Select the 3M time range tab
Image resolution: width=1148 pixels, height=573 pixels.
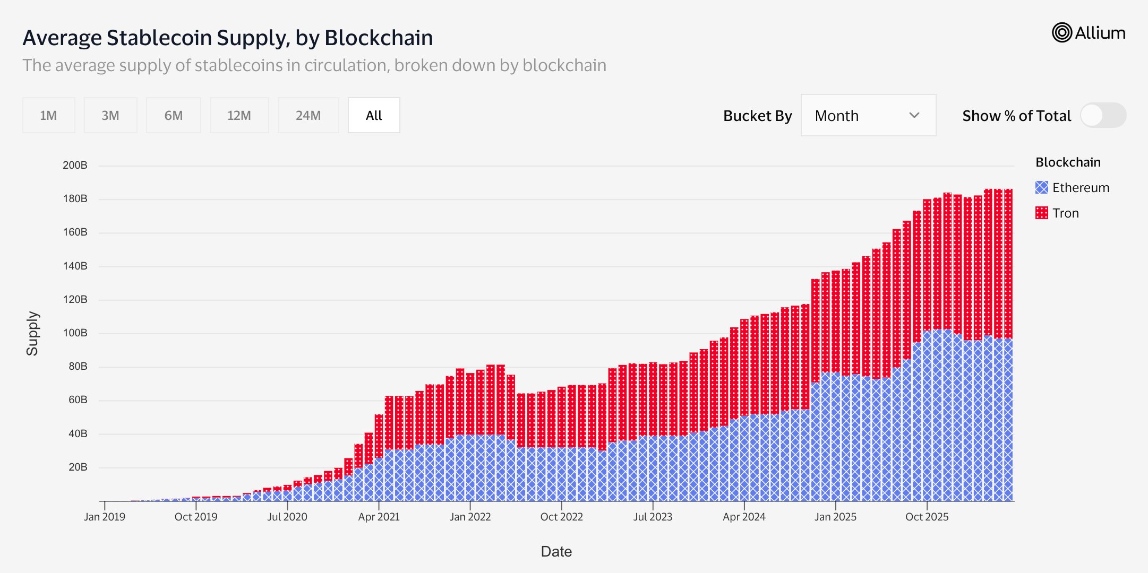pyautogui.click(x=110, y=115)
